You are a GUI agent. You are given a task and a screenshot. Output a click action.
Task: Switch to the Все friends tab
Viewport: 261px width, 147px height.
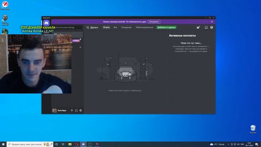[115, 27]
